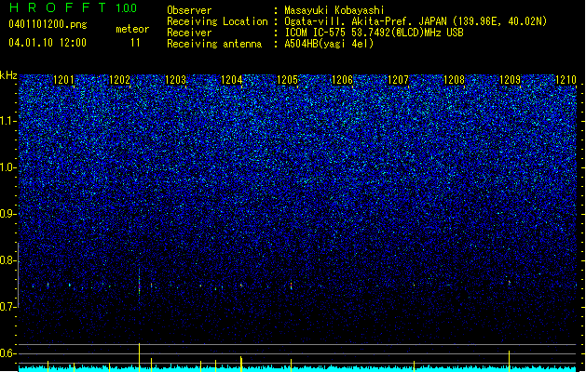The width and height of the screenshot is (586, 372).
Task: Click receiver value ICOM IC-575 53.7492 MHz
Action: (x=374, y=33)
